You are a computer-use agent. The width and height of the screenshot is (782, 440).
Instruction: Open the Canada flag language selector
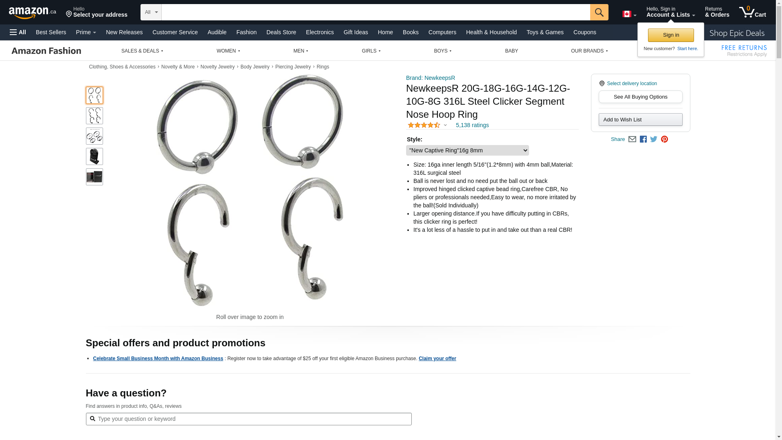click(629, 14)
